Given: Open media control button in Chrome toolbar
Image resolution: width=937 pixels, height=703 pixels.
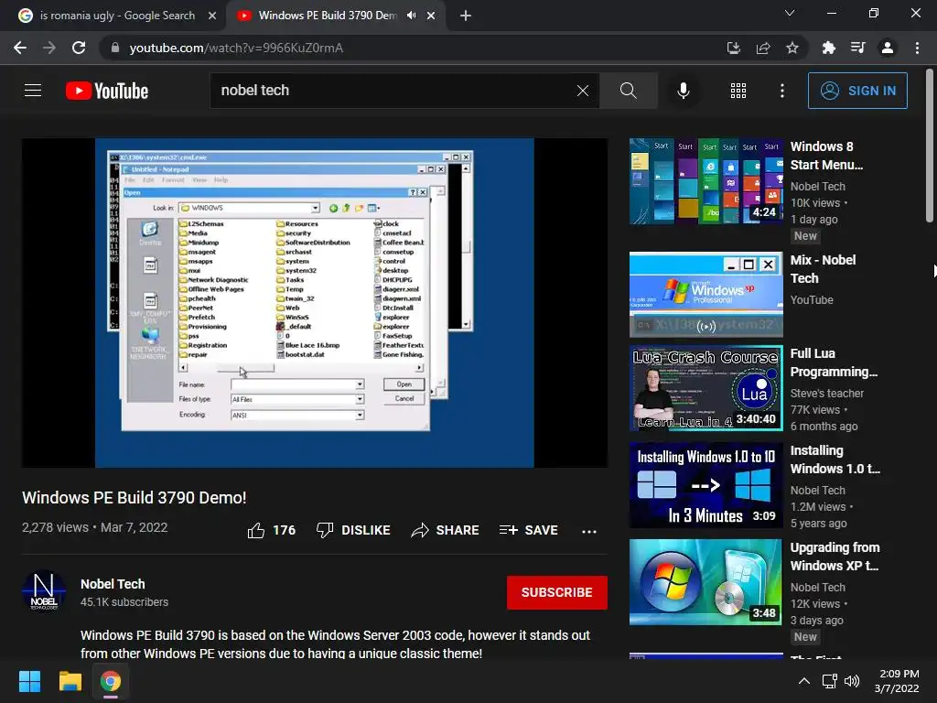Looking at the screenshot, I should (x=857, y=48).
